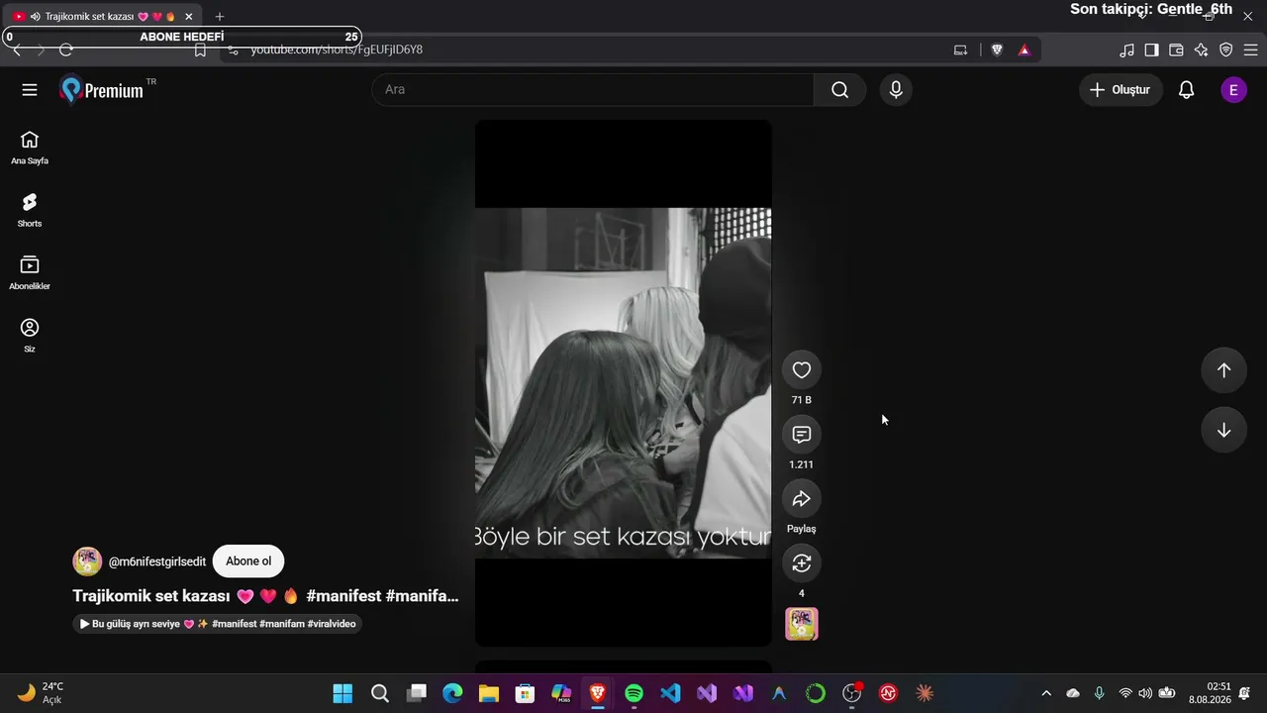Open Abonelikler in the sidebar

(x=30, y=273)
